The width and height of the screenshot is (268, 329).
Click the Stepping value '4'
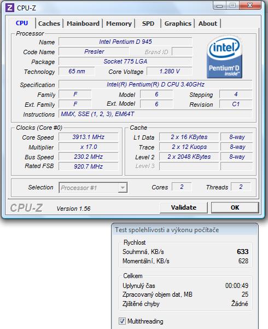(236, 94)
